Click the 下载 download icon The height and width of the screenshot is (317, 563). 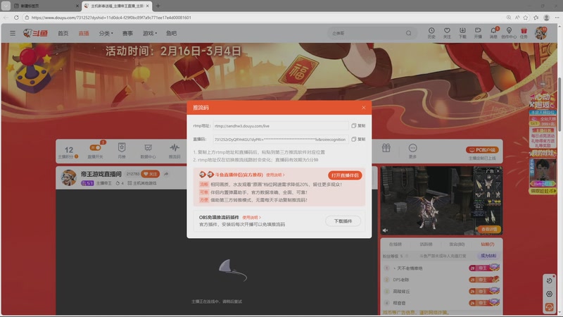462,33
